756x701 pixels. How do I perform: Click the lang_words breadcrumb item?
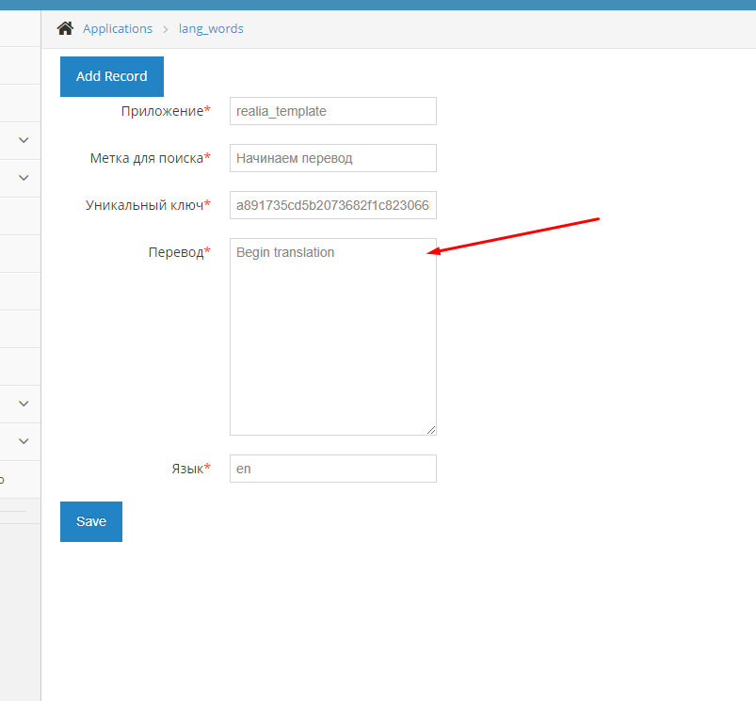click(211, 28)
